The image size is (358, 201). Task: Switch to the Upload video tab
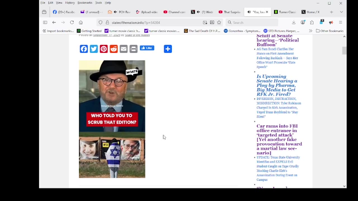[x=147, y=12]
